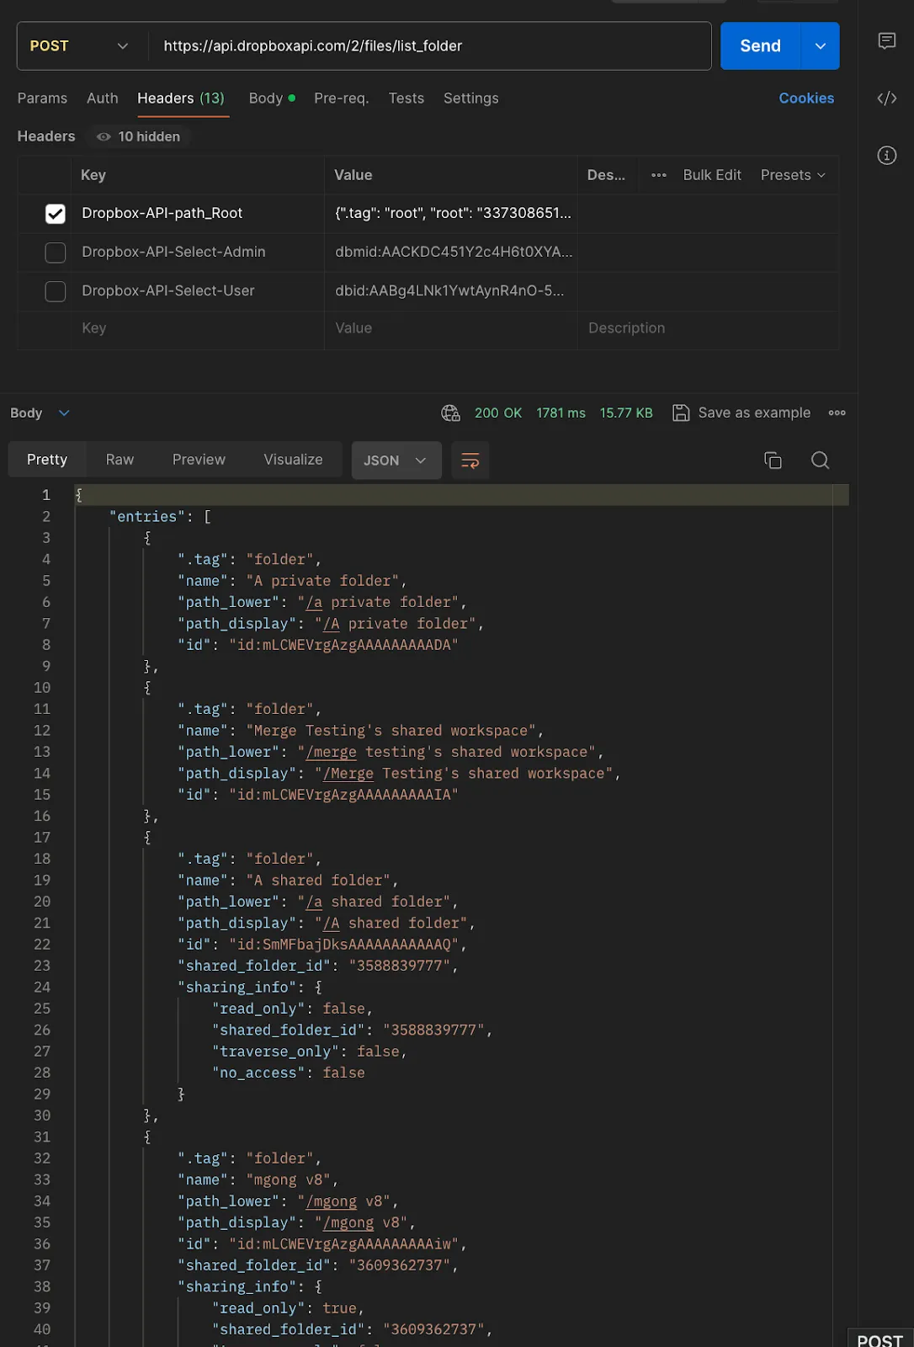Viewport: 914px width, 1347px height.
Task: Toggle line wrap icon in response toolbar
Action: pos(470,461)
